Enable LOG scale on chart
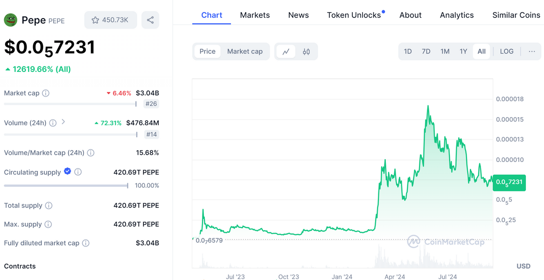The image size is (544, 280). (506, 51)
